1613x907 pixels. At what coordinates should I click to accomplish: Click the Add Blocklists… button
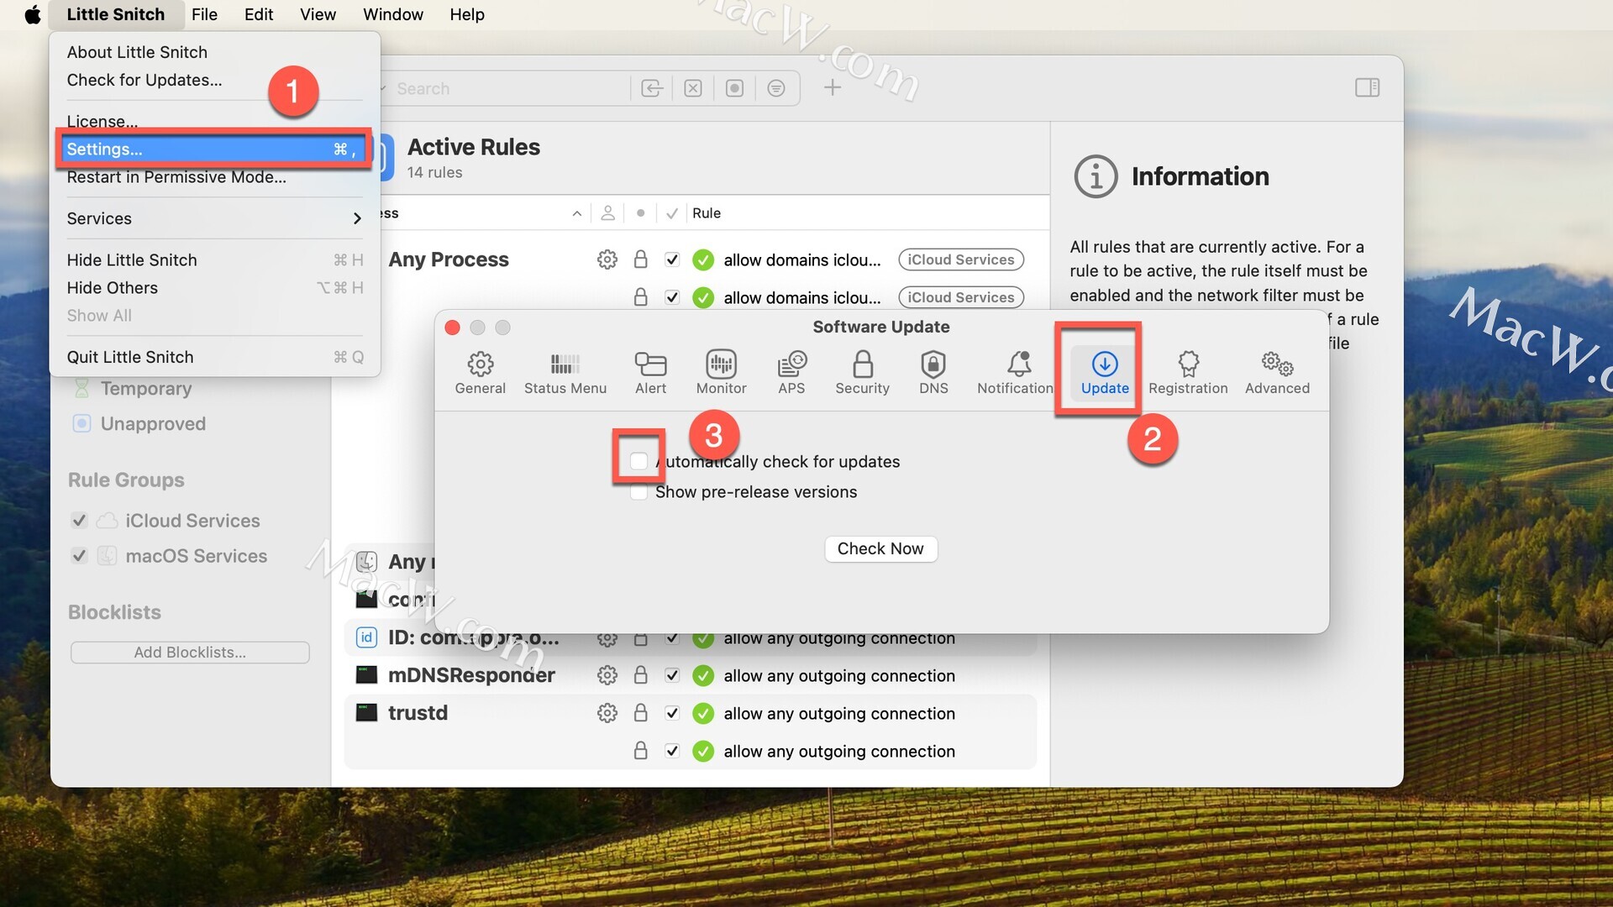click(190, 653)
